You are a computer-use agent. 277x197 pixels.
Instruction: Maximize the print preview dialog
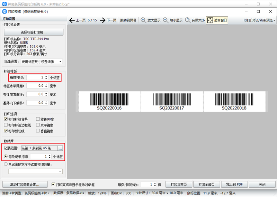pos(258,11)
